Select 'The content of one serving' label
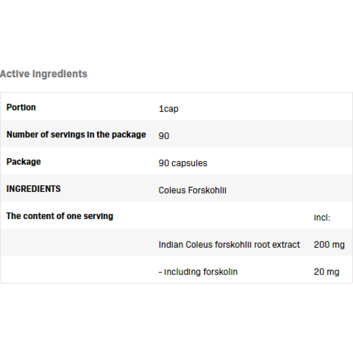Image resolution: width=353 pixels, height=353 pixels. point(60,216)
